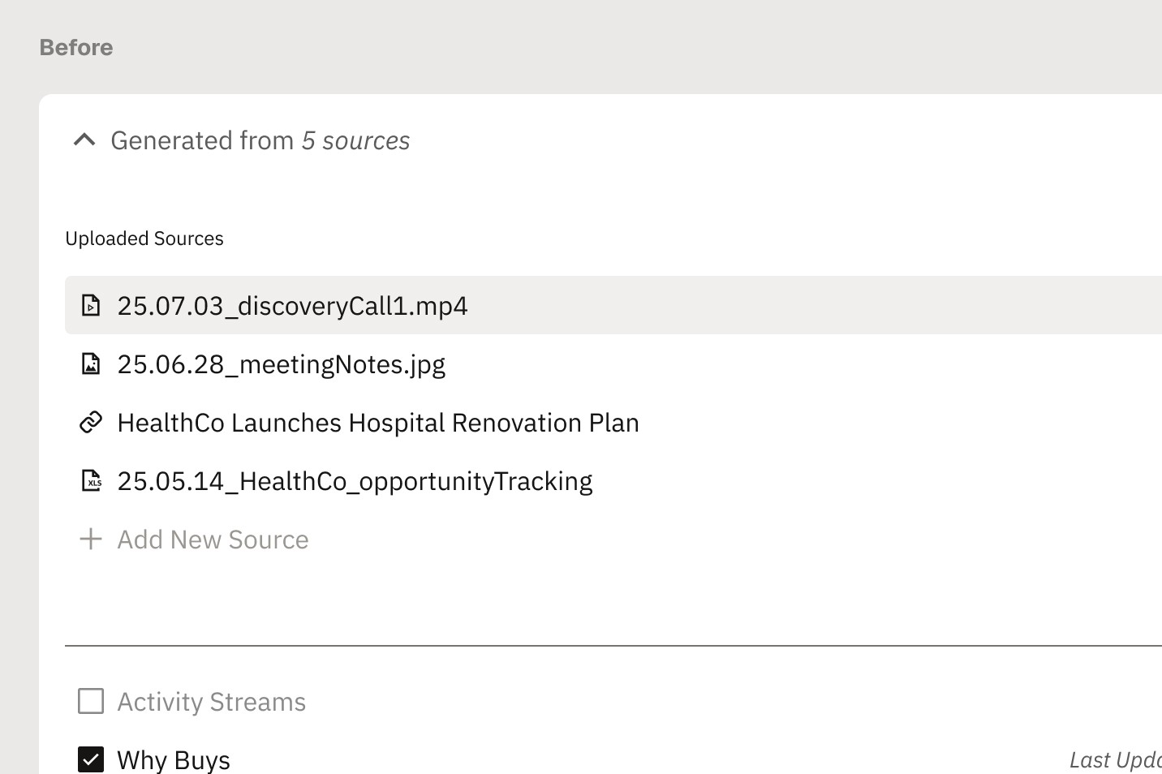Screen dimensions: 1162x774
Task: Click the italic '5 sources' count
Action: (x=355, y=140)
